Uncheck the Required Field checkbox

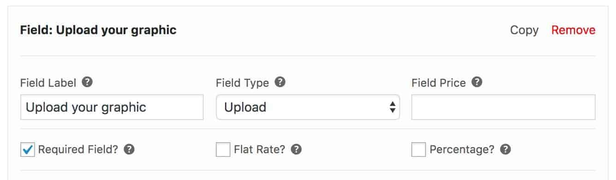click(28, 150)
